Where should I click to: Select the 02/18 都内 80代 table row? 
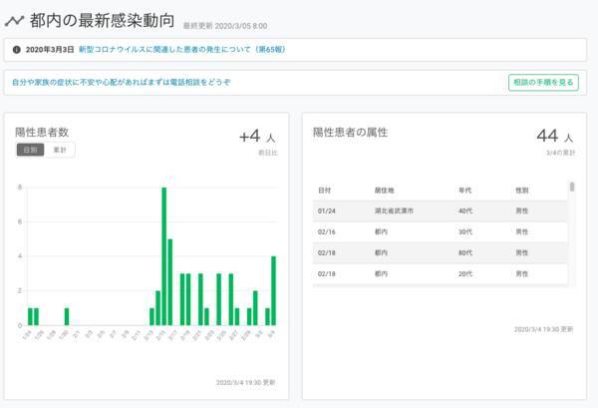click(x=440, y=252)
